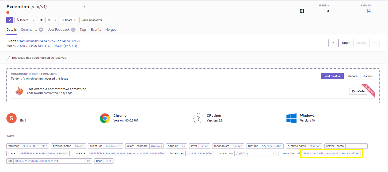Image resolution: width=388 pixels, height=172 pixels.
Task: Click the Read the docs button
Action: coord(332,76)
